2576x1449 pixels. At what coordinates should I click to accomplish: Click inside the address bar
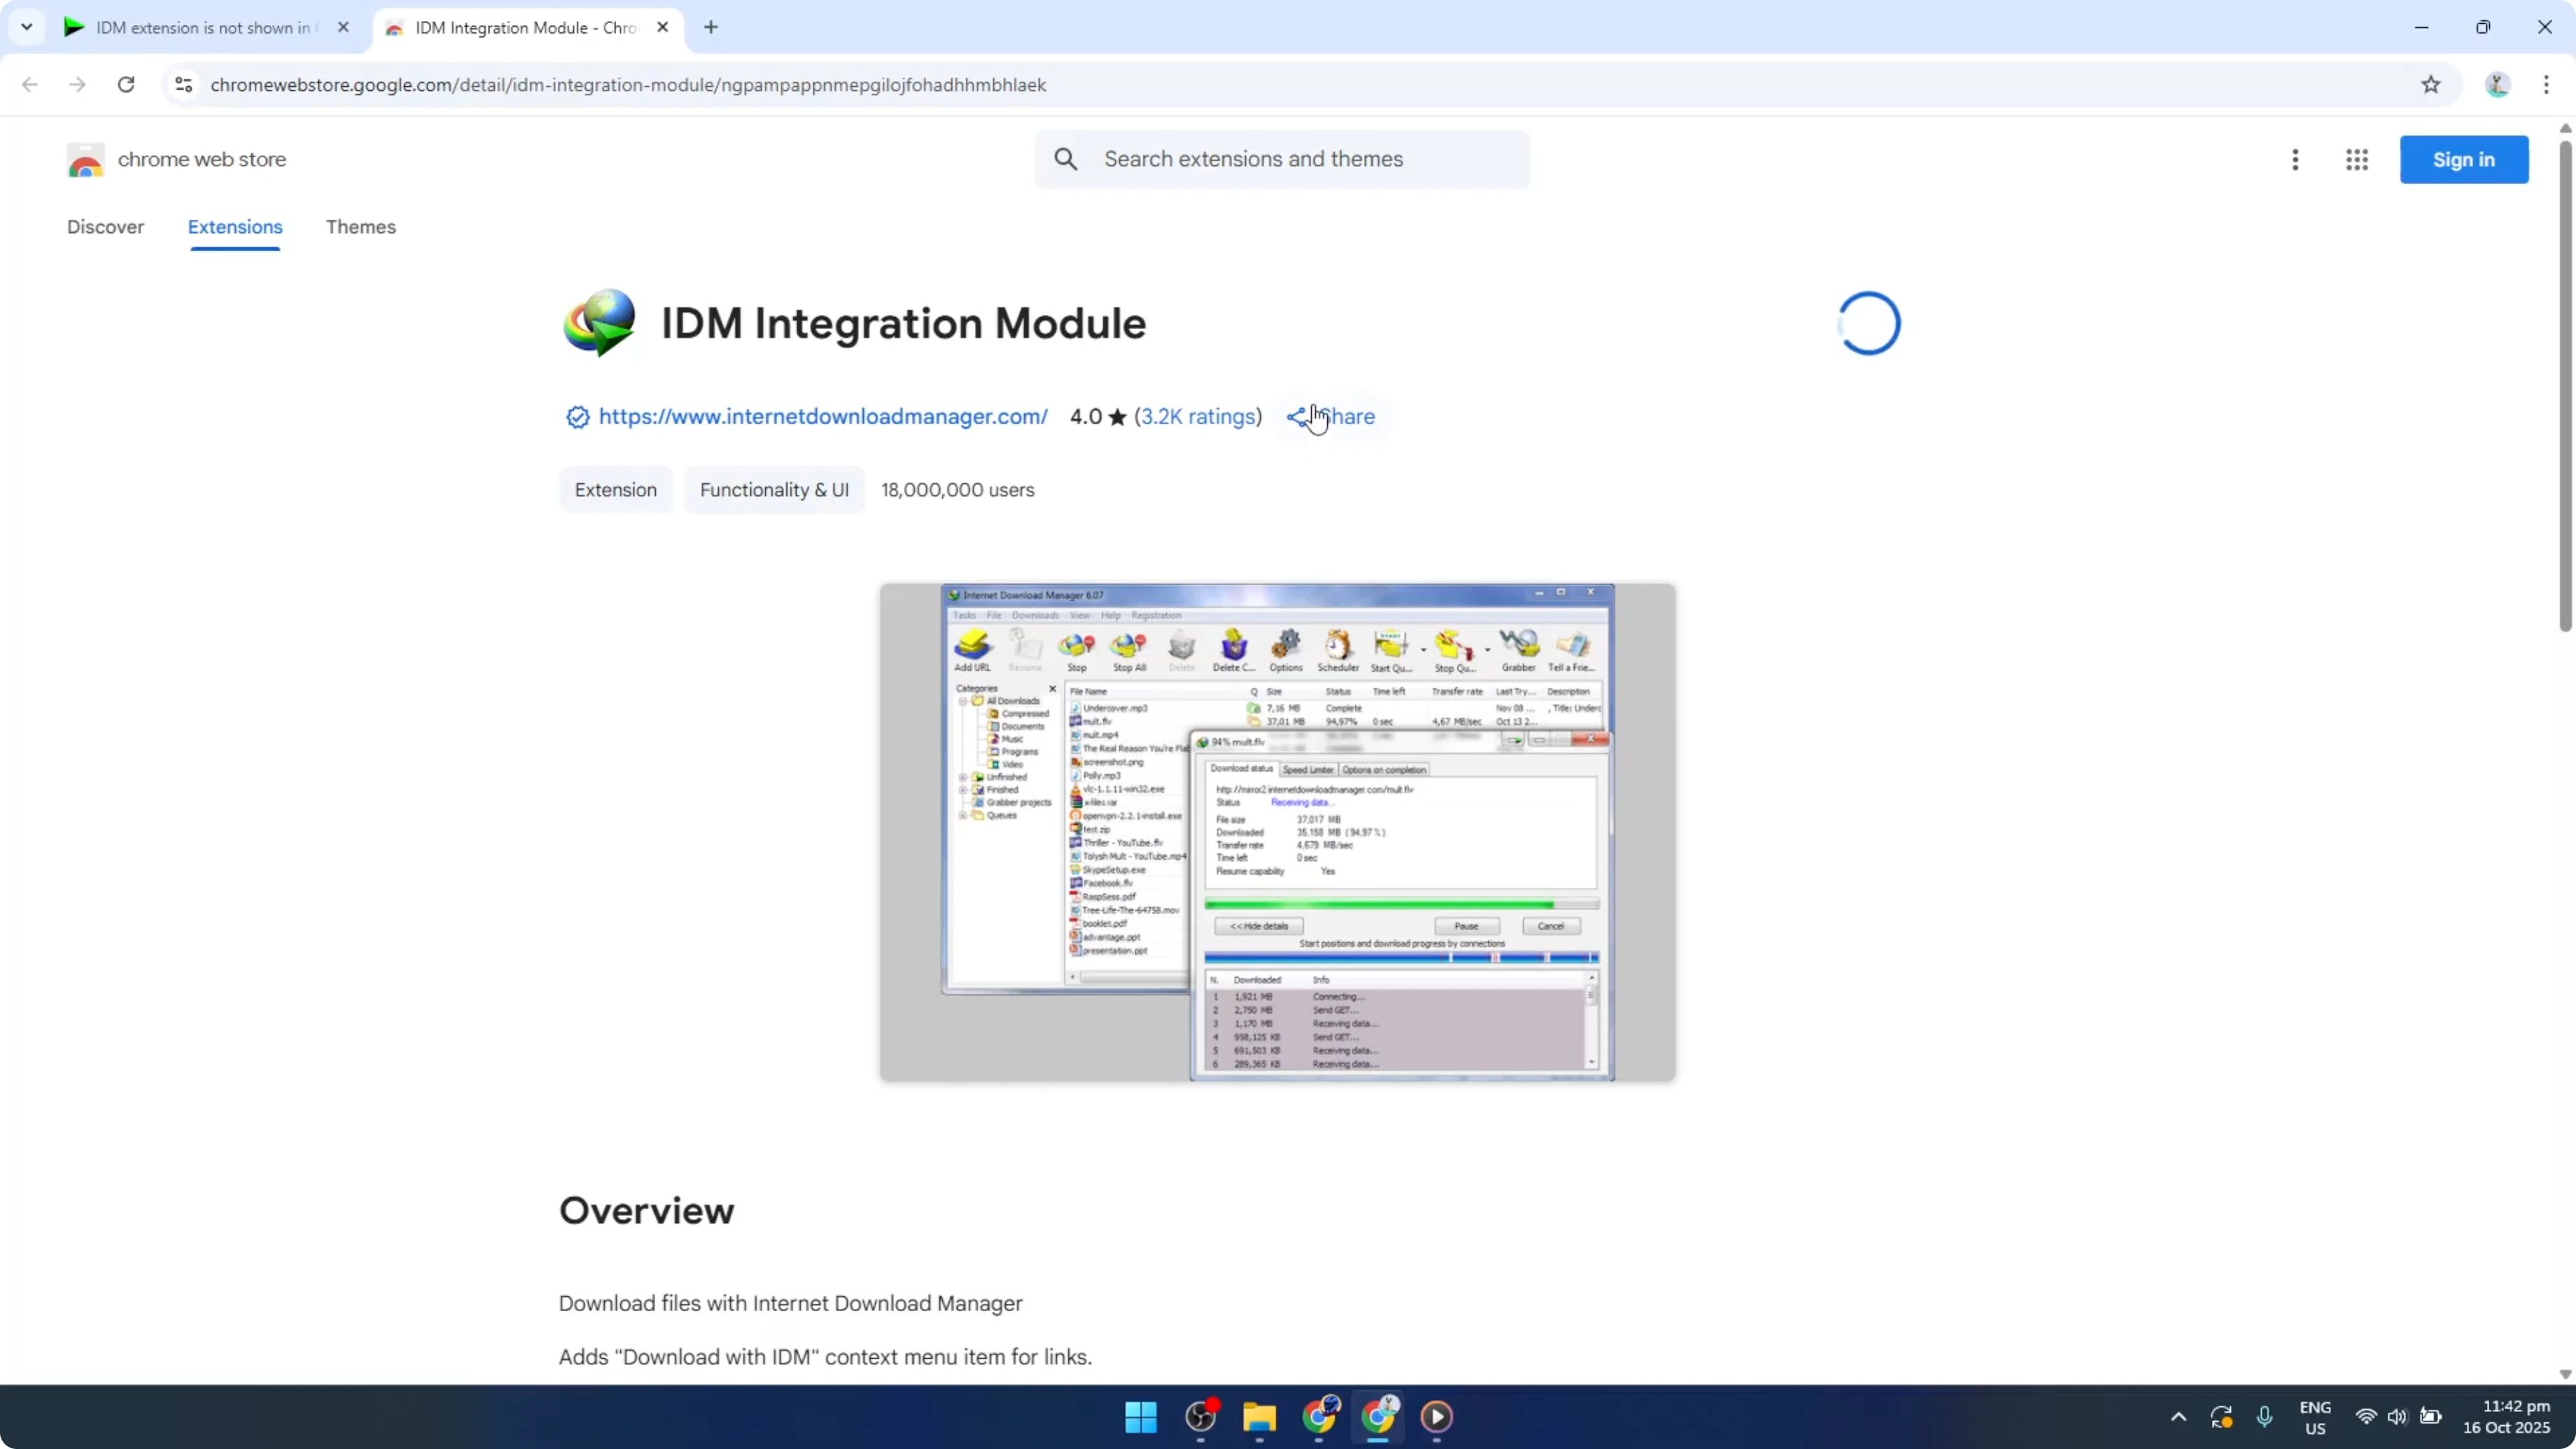tap(700, 85)
